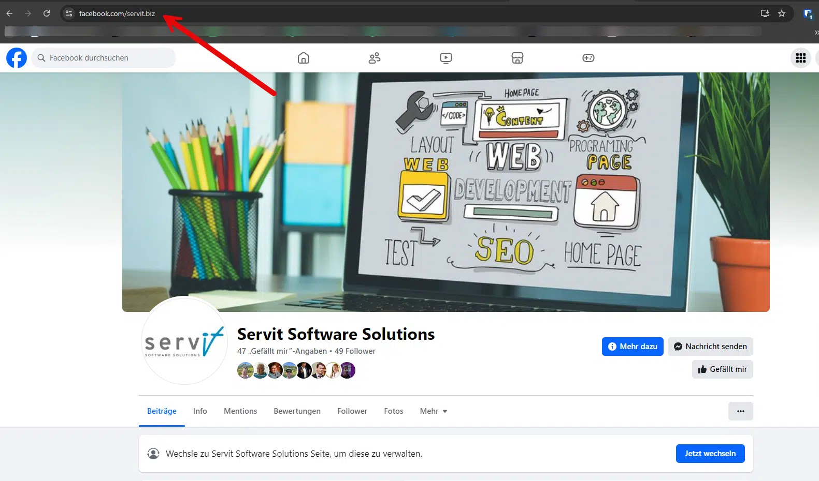Click the Servit profile picture logo
The height and width of the screenshot is (481, 819).
pyautogui.click(x=184, y=340)
